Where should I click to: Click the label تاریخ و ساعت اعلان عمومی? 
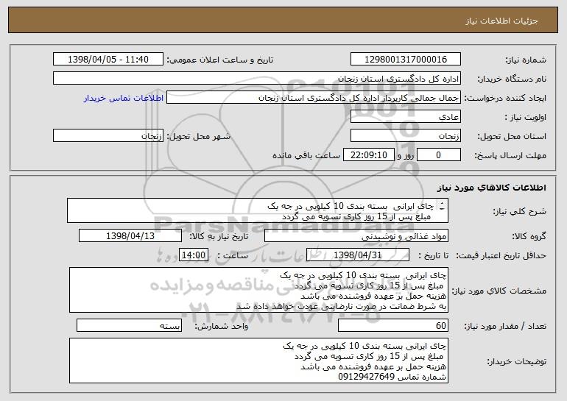220,60
